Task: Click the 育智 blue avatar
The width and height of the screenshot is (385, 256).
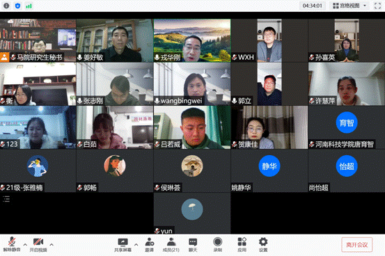Action: pyautogui.click(x=347, y=122)
